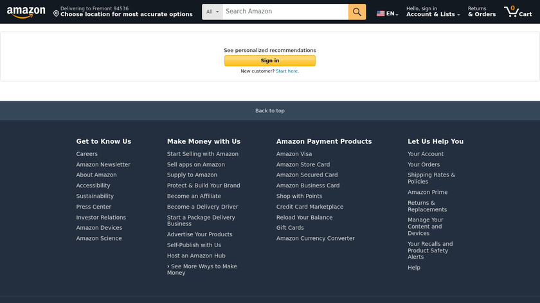
Task: Click the Amazon logo
Action: [26, 12]
